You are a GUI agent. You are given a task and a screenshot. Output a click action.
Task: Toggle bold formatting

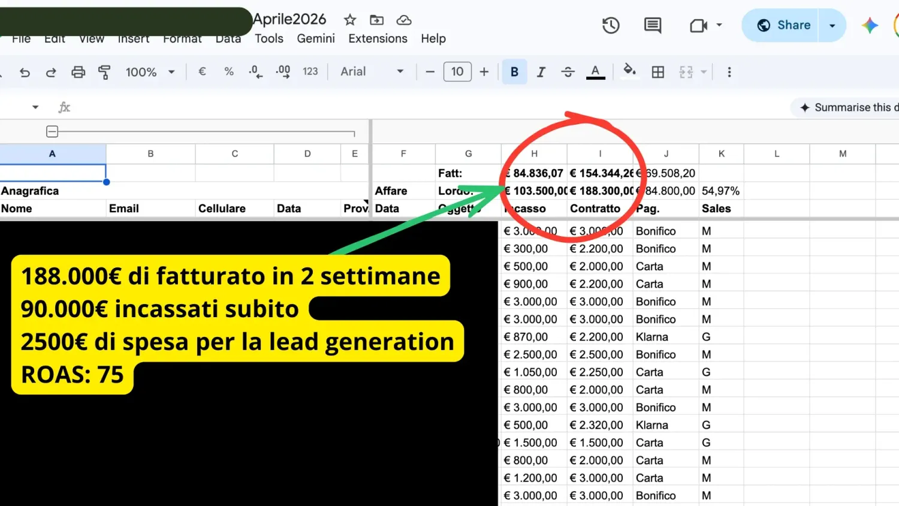pos(514,72)
